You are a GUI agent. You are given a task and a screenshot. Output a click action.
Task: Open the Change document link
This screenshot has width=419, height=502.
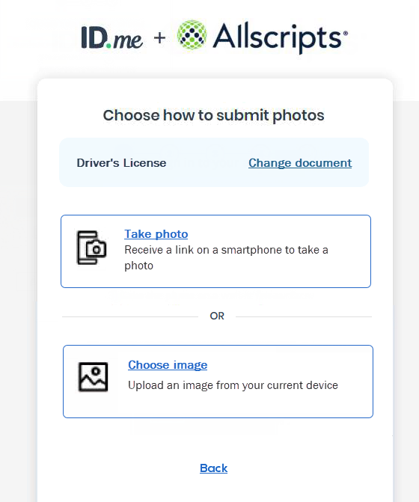tap(300, 163)
